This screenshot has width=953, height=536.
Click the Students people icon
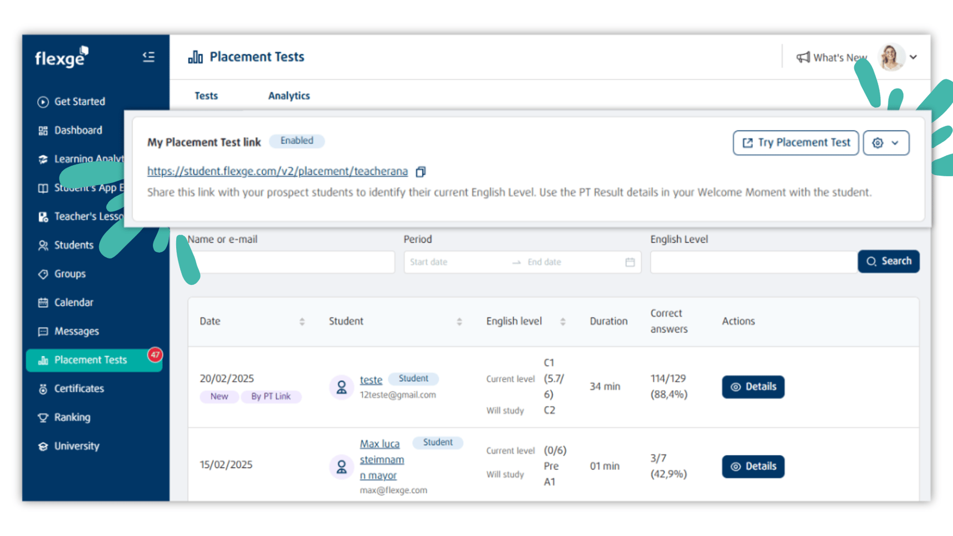(43, 246)
